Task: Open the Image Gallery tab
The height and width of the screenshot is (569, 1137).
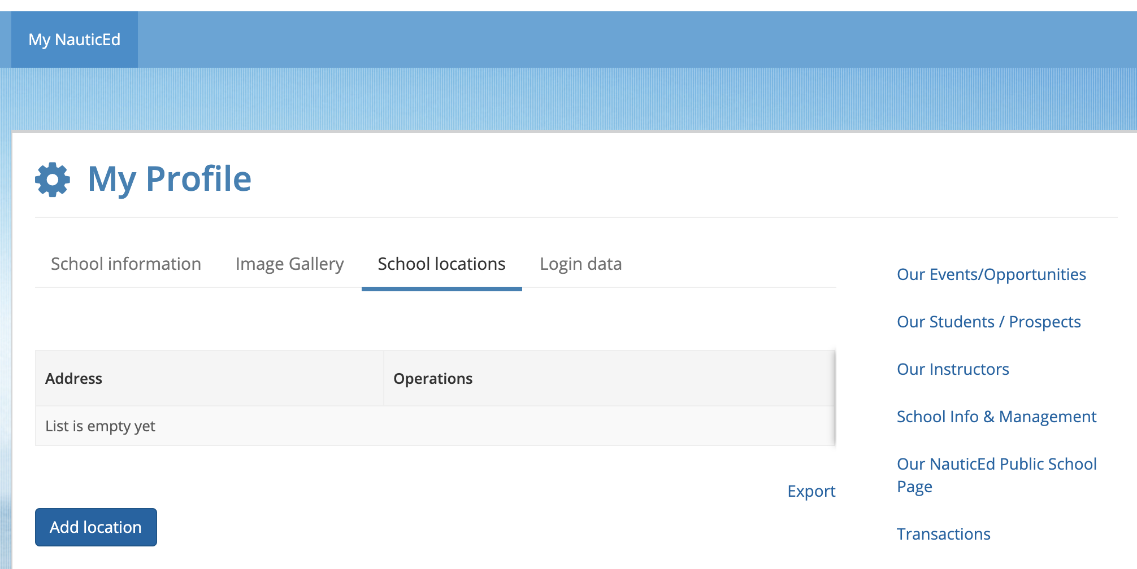Action: [290, 264]
